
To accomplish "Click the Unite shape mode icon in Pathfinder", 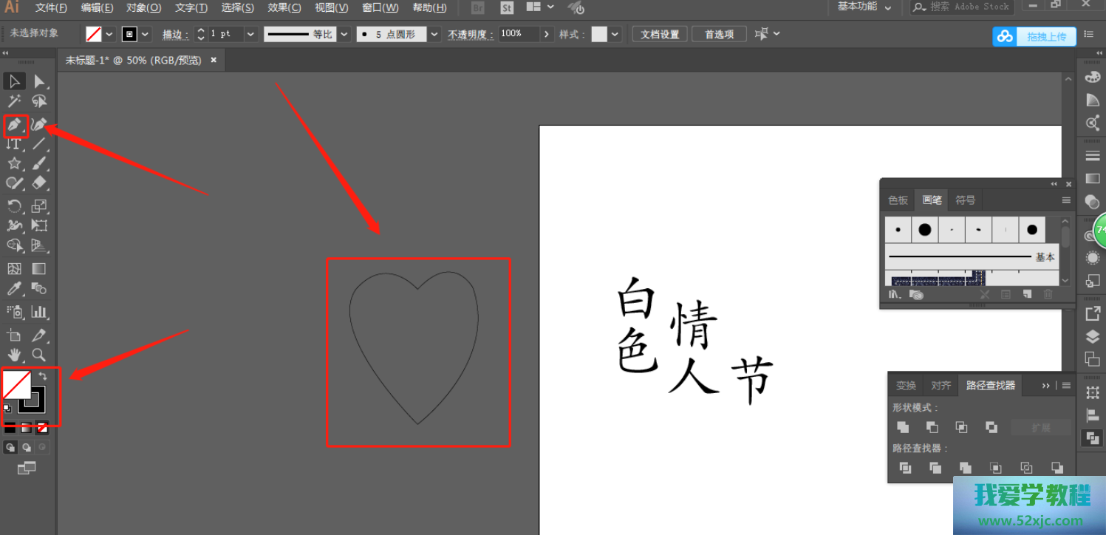I will coord(903,427).
